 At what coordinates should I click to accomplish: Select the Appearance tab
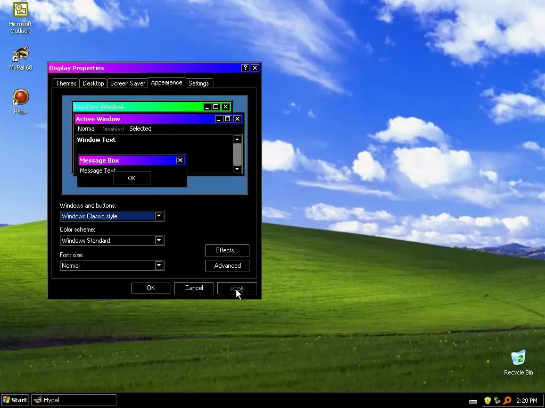(167, 82)
